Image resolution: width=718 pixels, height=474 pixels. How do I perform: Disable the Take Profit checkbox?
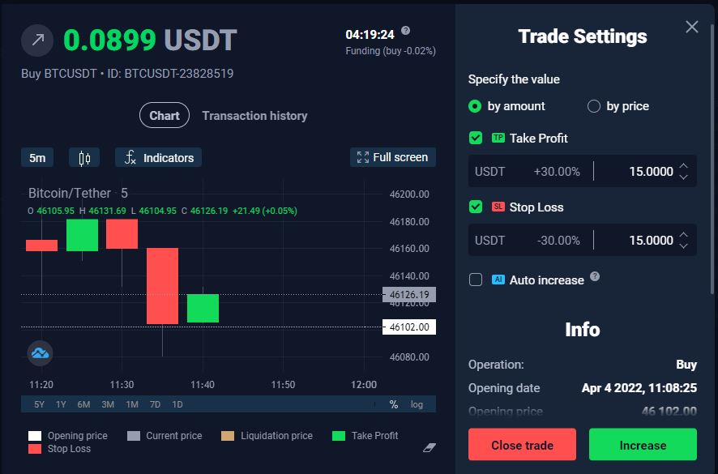click(476, 139)
